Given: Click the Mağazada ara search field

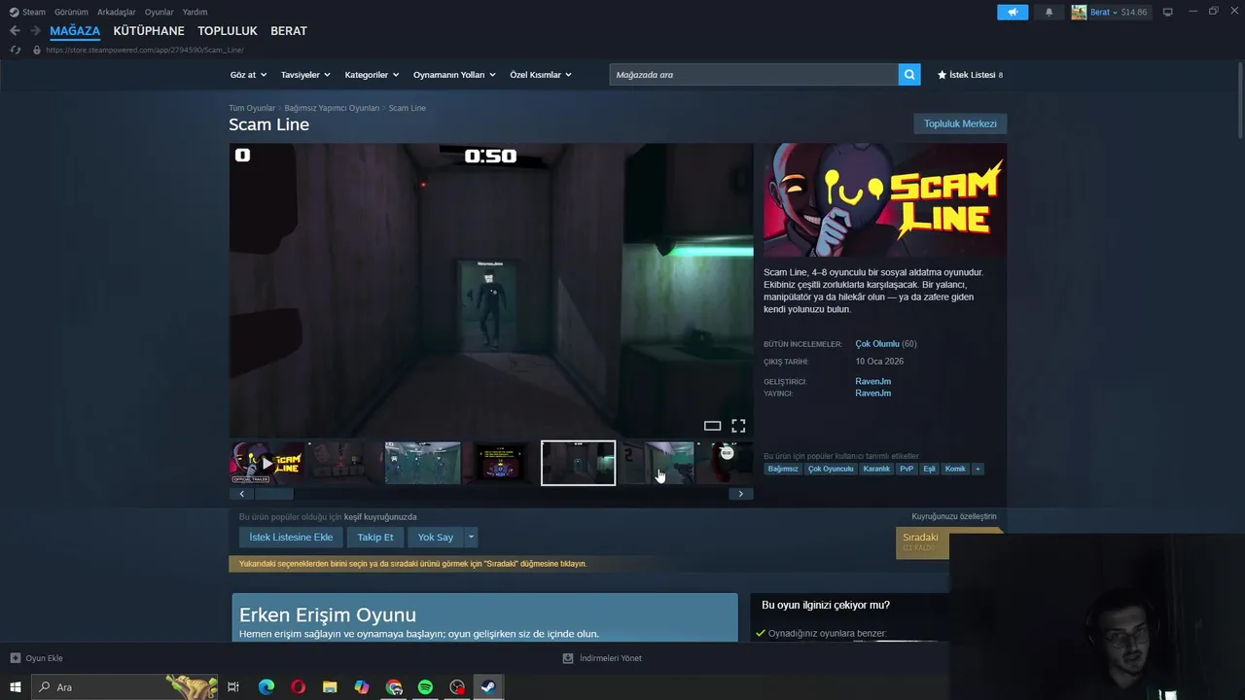Looking at the screenshot, I should pos(754,75).
